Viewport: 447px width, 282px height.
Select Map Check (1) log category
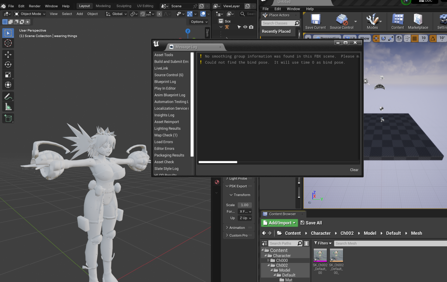pyautogui.click(x=166, y=135)
